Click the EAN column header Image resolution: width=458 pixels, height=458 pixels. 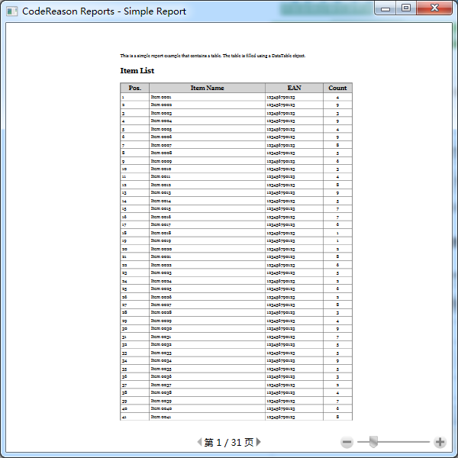(x=294, y=88)
